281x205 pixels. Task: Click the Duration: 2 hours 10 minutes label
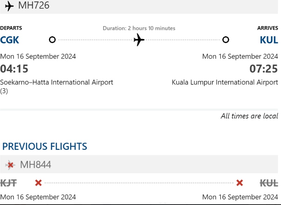(x=139, y=28)
